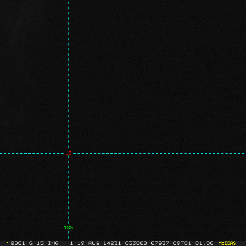Screen dimensions: 246x246
Task: Click the band number 1 after IMG
Action: (x=71, y=243)
